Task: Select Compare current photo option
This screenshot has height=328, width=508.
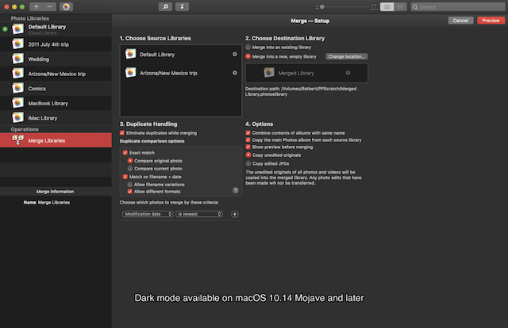Action: point(130,168)
